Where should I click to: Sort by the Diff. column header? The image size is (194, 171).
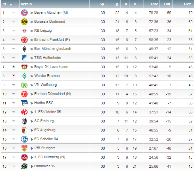[x=168, y=4]
